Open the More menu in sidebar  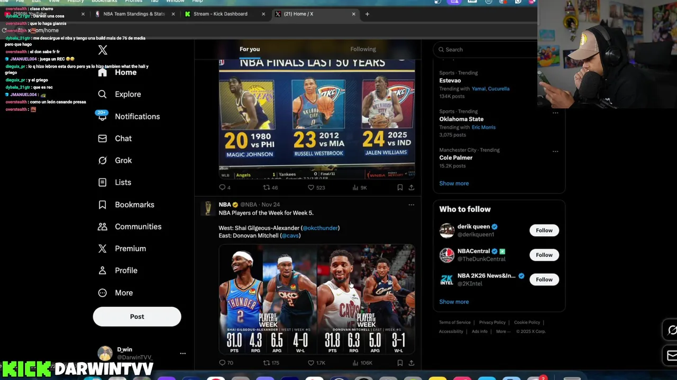115,292
